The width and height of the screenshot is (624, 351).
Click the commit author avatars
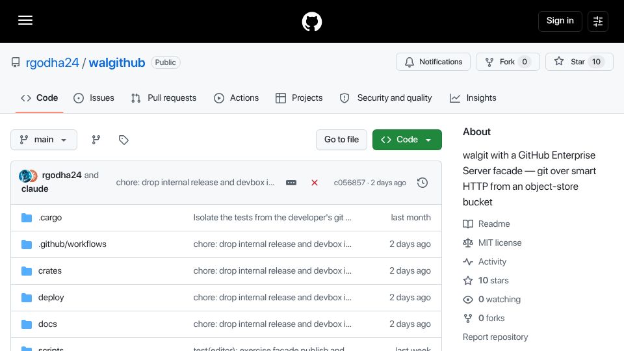[28, 175]
